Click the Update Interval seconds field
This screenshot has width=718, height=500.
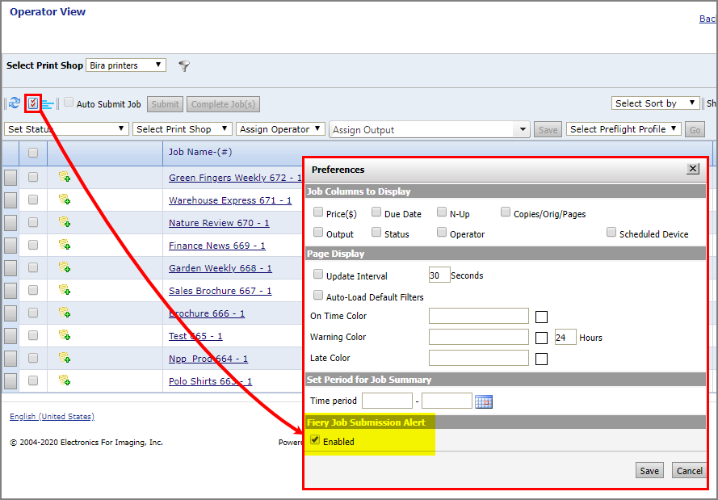click(x=439, y=275)
